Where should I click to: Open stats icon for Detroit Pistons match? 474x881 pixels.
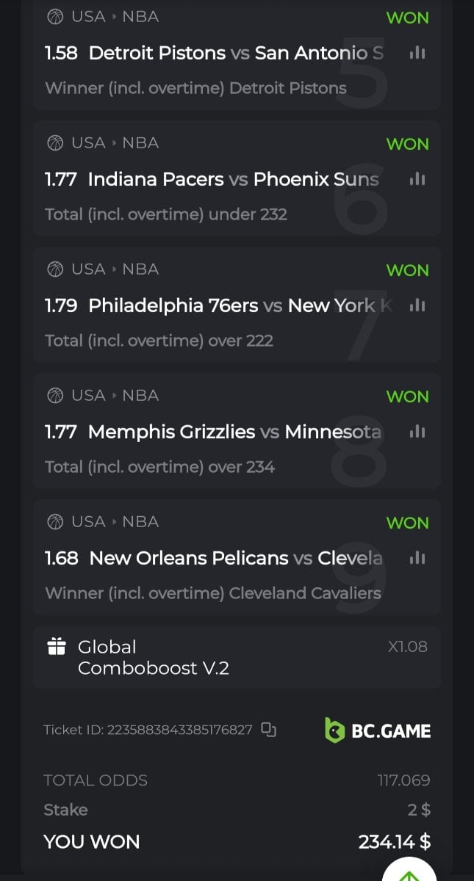417,53
